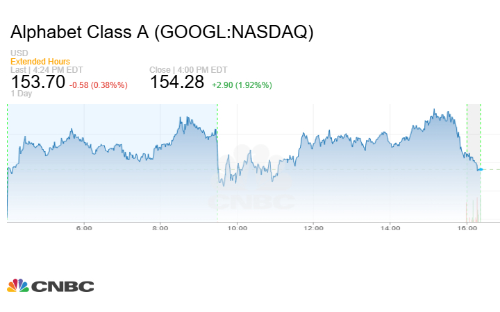
Task: Click the green +2.90 (1.92%) change
Action: (240, 85)
